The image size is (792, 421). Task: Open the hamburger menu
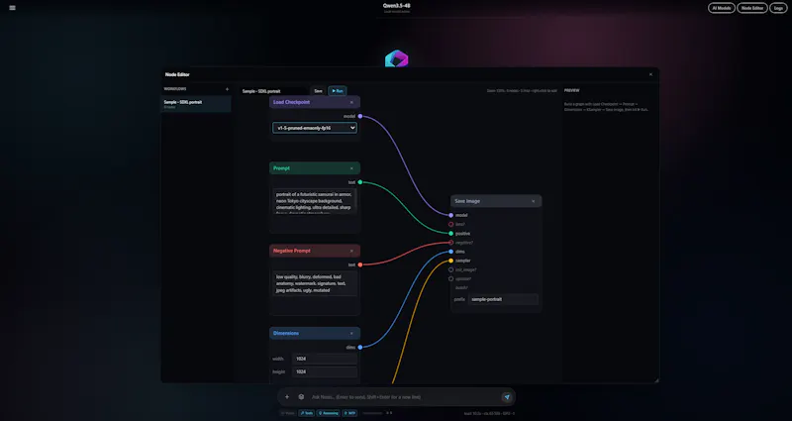pos(12,8)
